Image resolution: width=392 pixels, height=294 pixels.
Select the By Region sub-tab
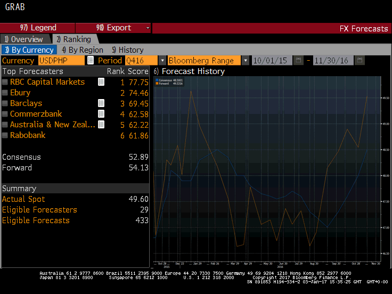(82, 50)
